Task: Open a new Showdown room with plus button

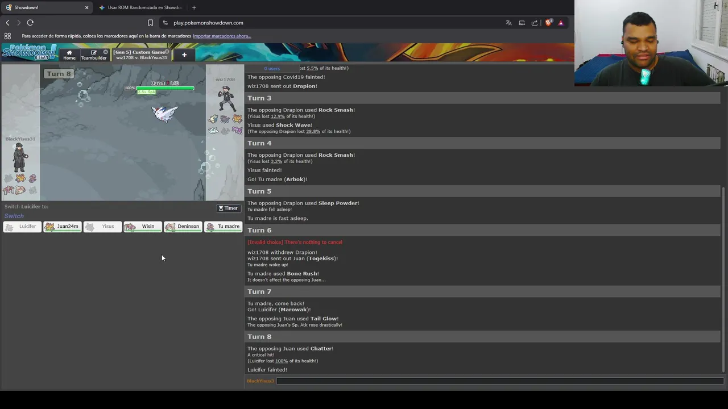Action: pos(184,55)
